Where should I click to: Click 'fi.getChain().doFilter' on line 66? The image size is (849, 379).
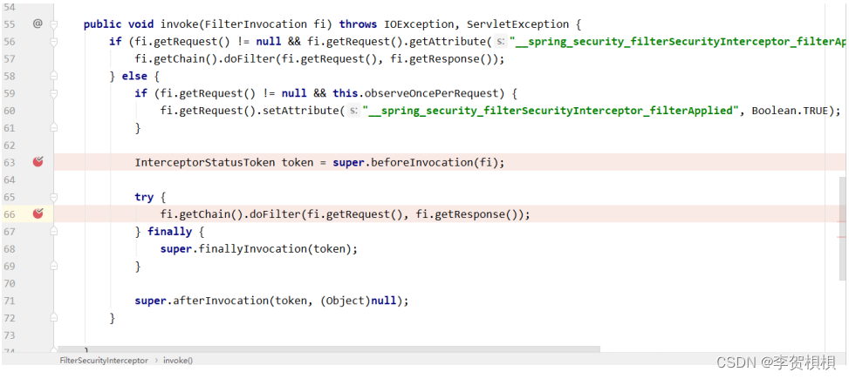(230, 214)
